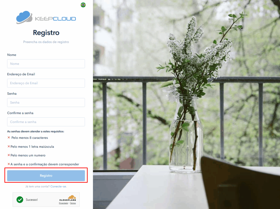
Task: Focus the Confirme a senha field
Action: point(46,122)
